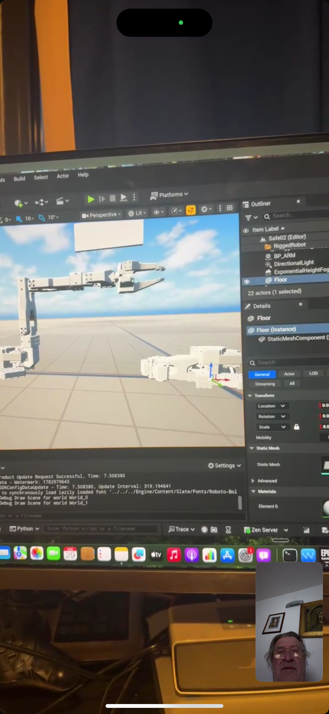Open the Lit view mode dropdown
The image size is (329, 714).
(x=137, y=213)
